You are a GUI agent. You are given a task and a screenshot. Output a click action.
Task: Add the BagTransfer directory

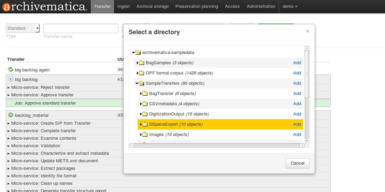297,93
